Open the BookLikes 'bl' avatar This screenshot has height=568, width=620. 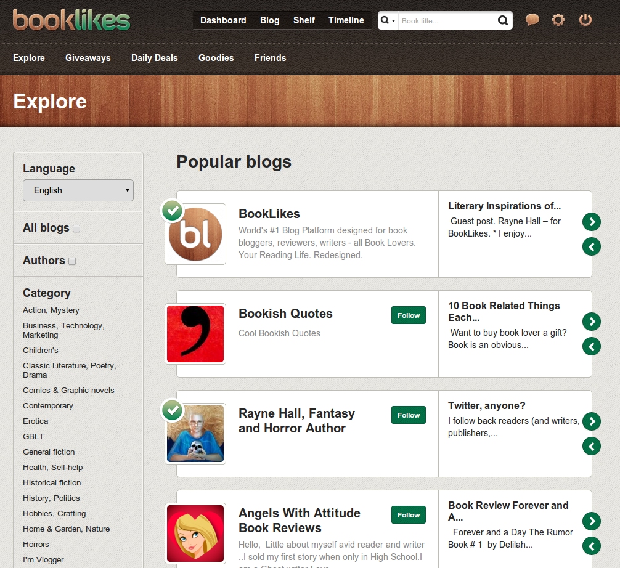click(x=195, y=234)
